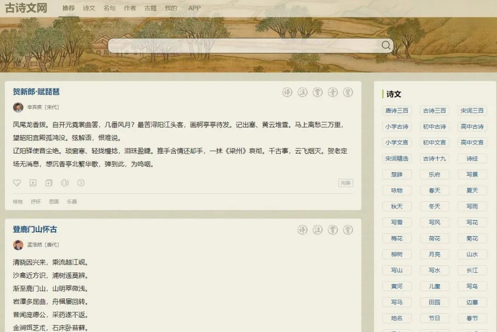Select 梅花 category

[x=397, y=238]
